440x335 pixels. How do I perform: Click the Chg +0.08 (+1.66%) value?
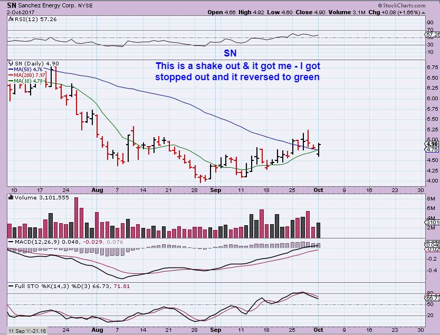pos(394,12)
